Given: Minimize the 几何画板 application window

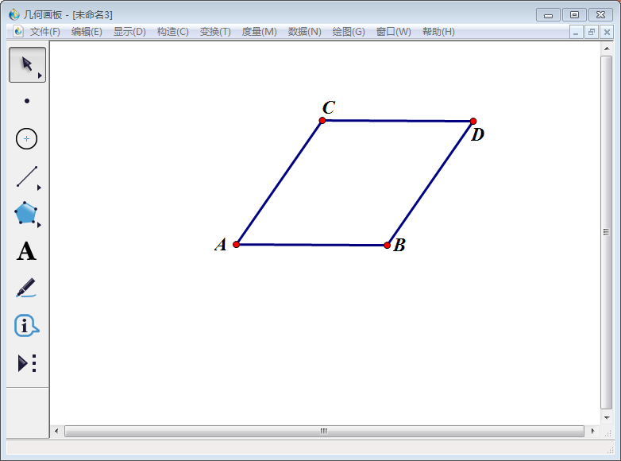Looking at the screenshot, I should 548,15.
